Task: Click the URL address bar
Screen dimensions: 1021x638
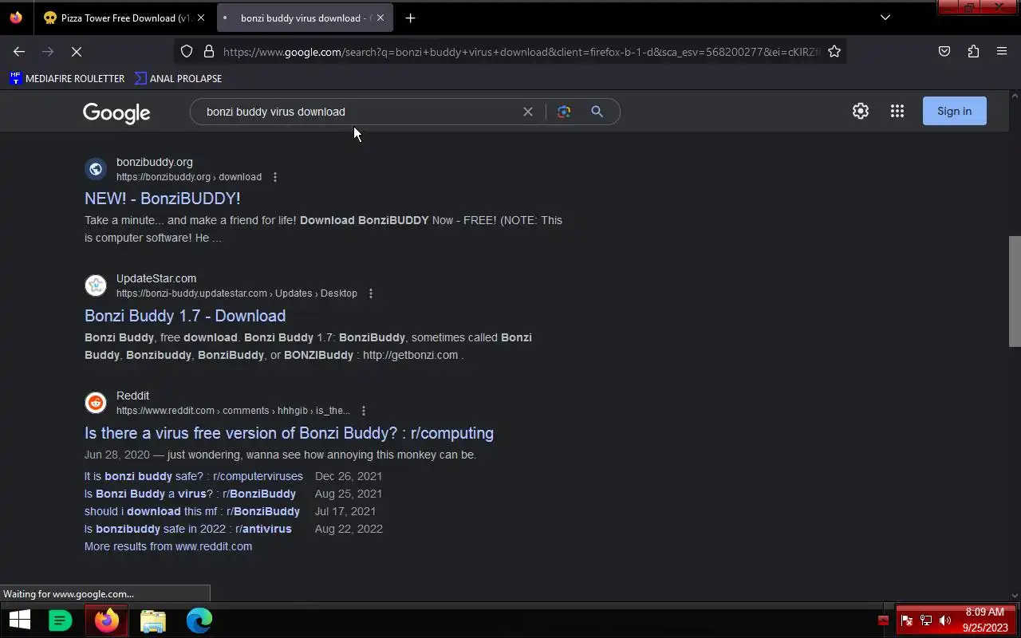Action: [520, 52]
